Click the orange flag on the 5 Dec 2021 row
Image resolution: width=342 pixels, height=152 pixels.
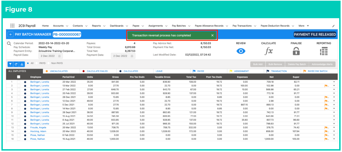pos(326,105)
